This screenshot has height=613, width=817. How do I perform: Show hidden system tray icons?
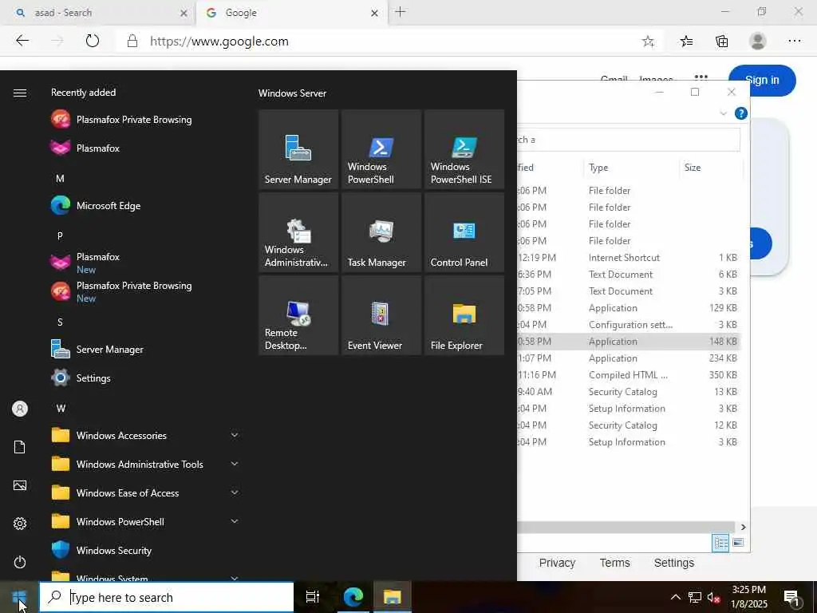click(675, 597)
